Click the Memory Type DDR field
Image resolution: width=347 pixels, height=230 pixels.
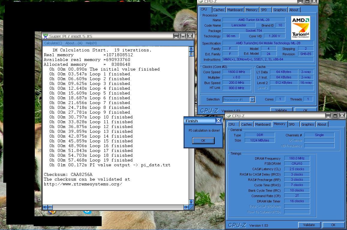(260, 135)
